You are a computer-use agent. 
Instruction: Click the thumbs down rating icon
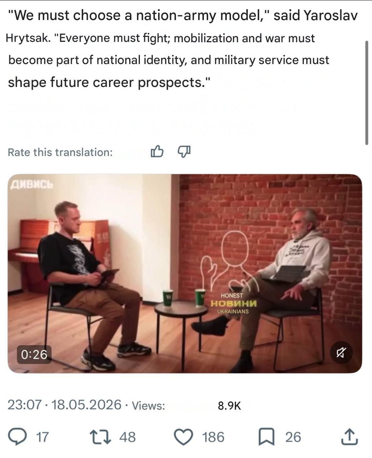point(184,152)
